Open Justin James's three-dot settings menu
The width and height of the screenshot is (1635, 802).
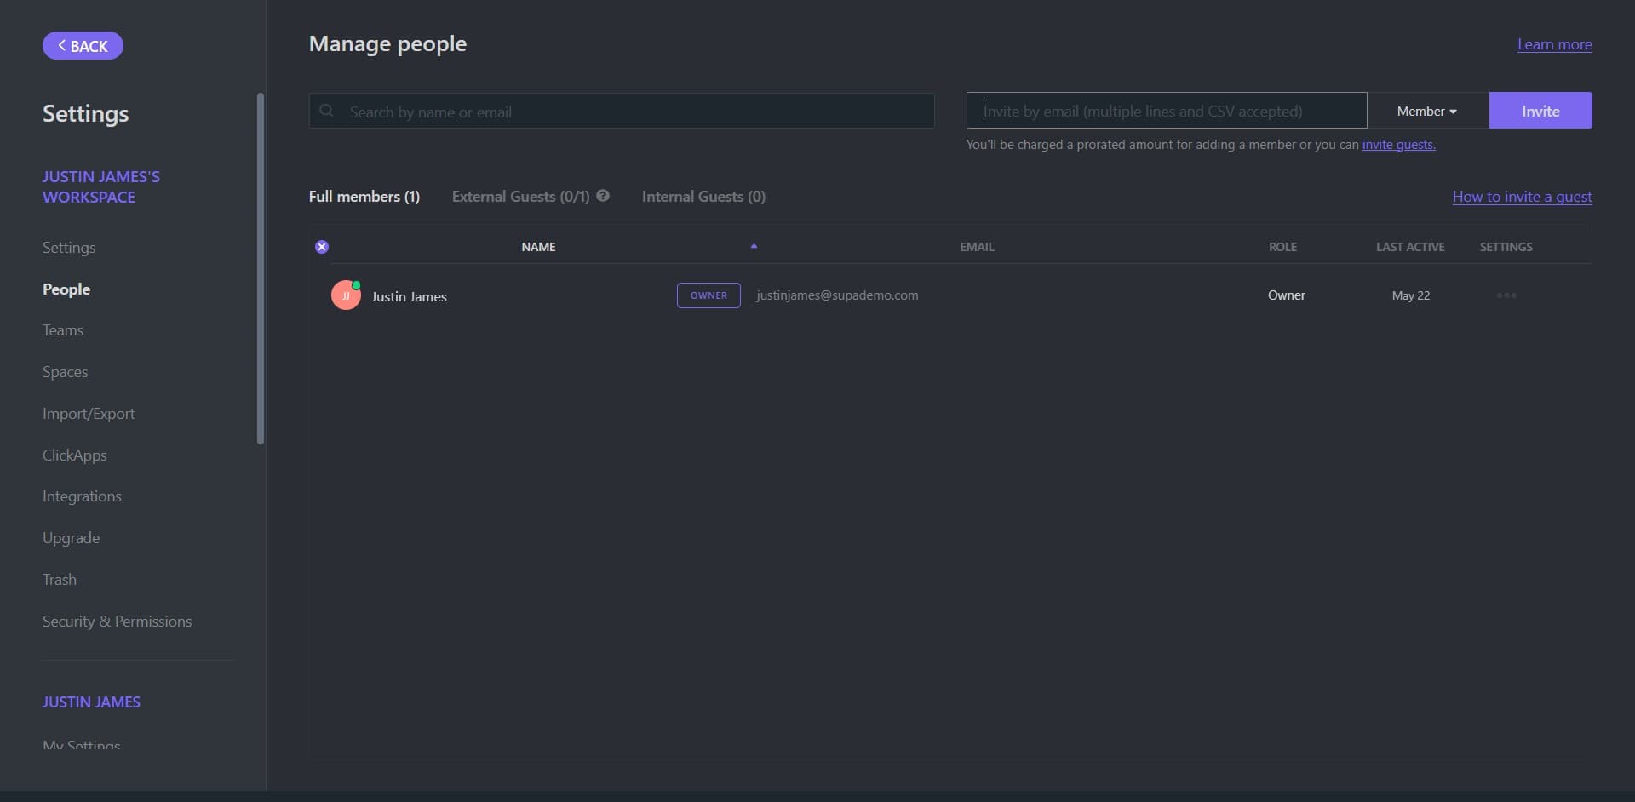tap(1506, 295)
